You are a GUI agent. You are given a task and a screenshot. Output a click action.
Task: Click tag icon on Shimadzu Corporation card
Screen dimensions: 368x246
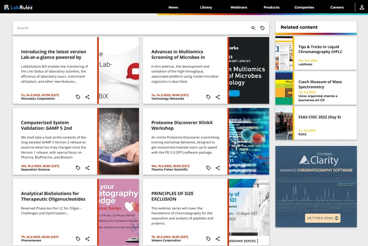(x=78, y=97)
